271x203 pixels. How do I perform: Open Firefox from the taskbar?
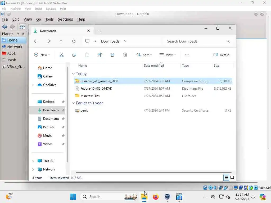[x=156, y=197]
